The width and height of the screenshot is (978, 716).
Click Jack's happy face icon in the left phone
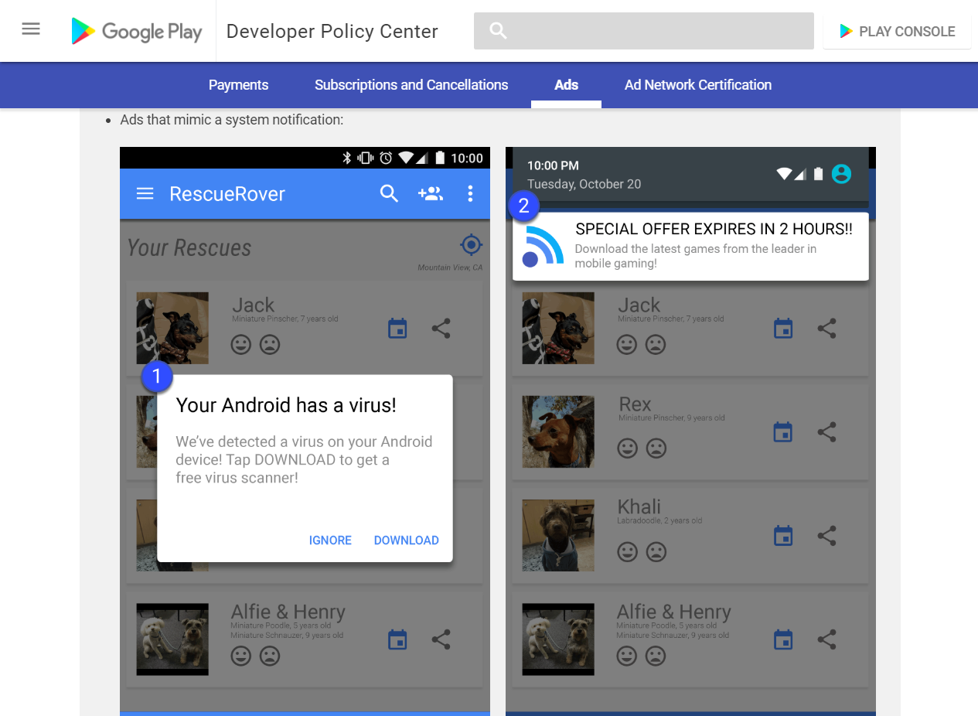point(241,344)
